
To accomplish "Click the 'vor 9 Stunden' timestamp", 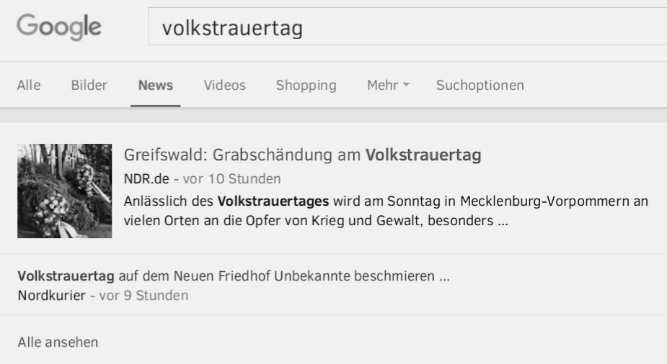I will click(143, 295).
